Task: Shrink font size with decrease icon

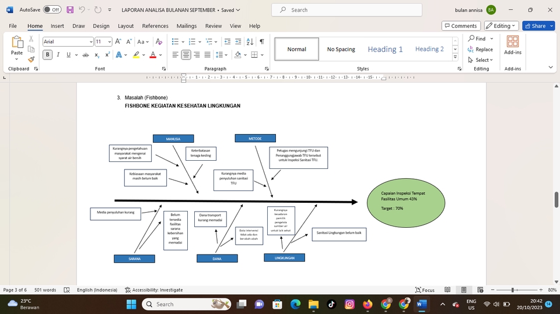Action: pos(129,42)
